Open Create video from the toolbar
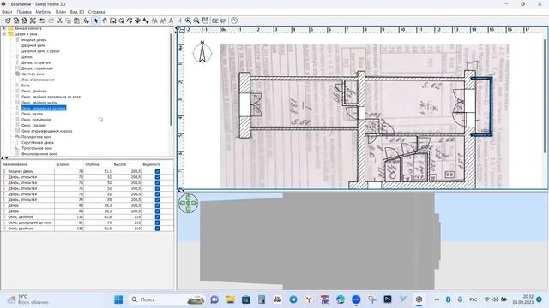This screenshot has width=549, height=308. point(223,21)
